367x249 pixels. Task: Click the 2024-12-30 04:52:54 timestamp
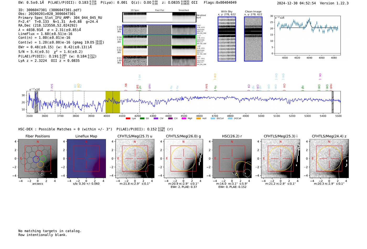coord(296,3)
